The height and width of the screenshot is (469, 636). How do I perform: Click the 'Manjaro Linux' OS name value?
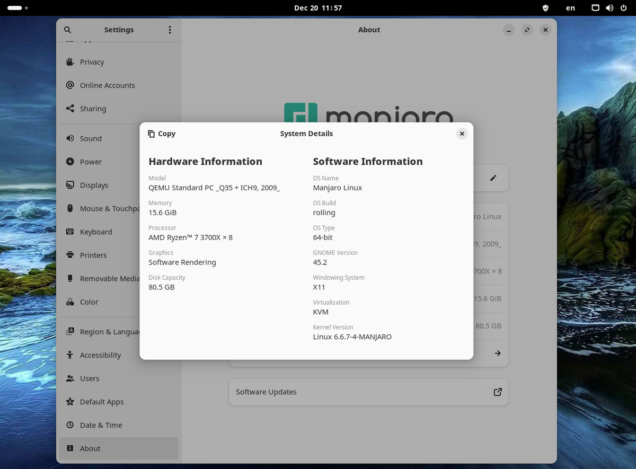(338, 188)
